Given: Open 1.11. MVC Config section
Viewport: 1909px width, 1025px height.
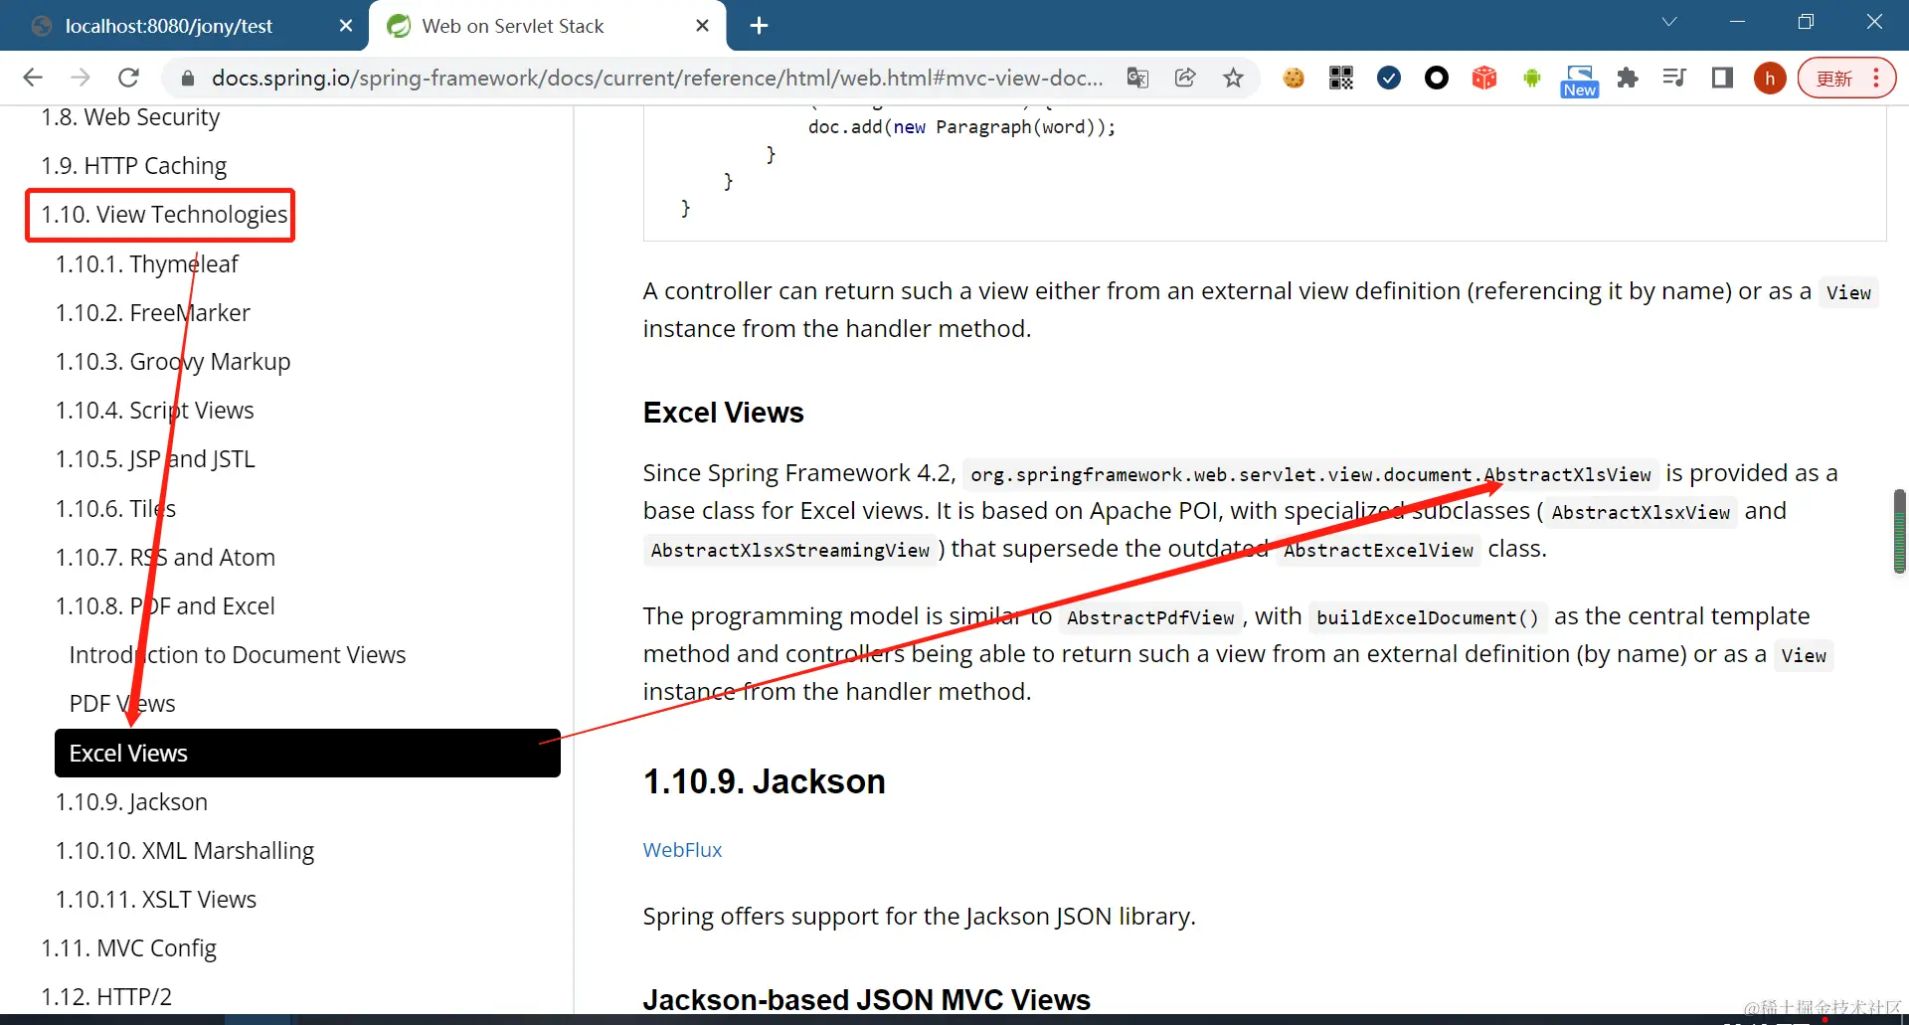Looking at the screenshot, I should coord(128,948).
